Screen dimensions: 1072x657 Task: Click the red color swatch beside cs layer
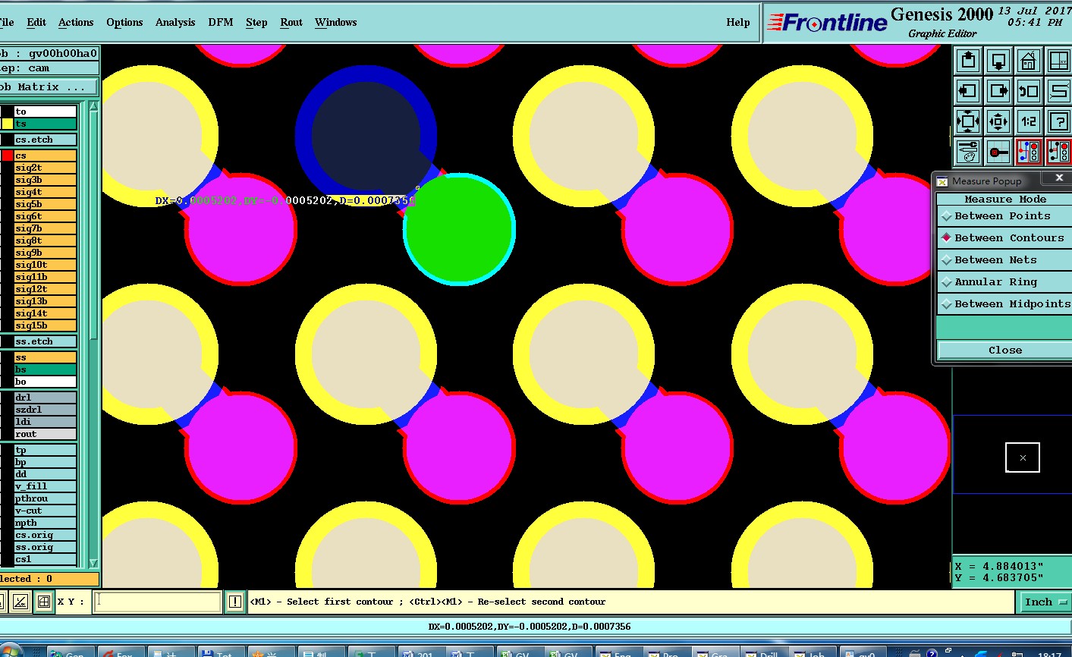[x=8, y=156]
